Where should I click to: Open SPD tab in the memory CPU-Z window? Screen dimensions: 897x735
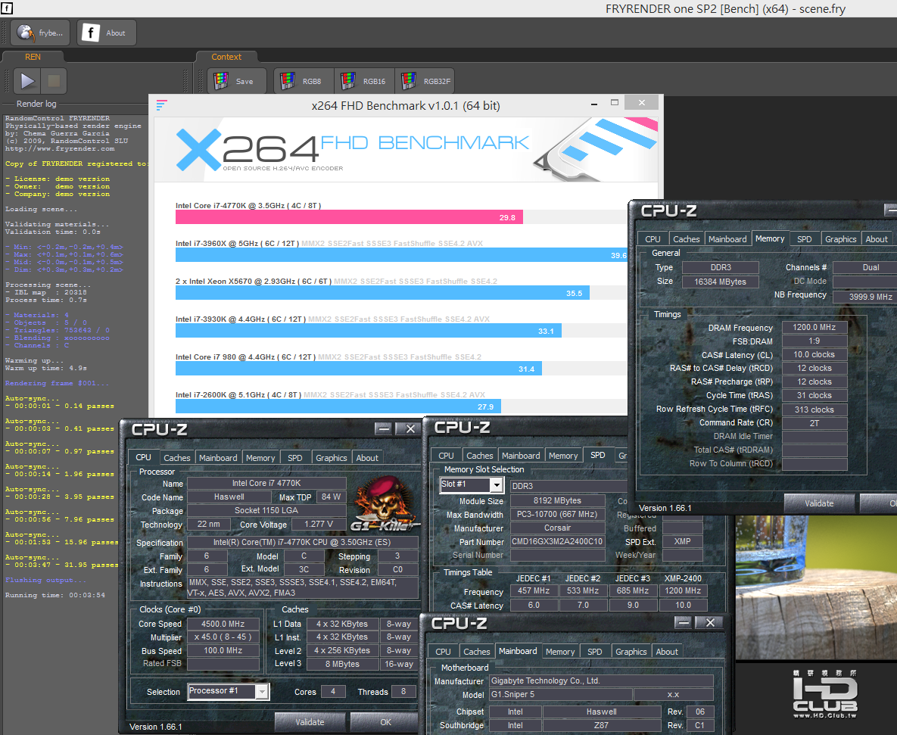tap(805, 239)
